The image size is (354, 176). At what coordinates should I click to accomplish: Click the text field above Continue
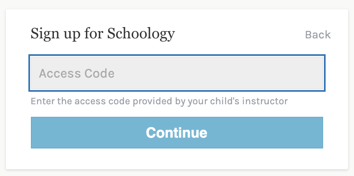coord(177,73)
